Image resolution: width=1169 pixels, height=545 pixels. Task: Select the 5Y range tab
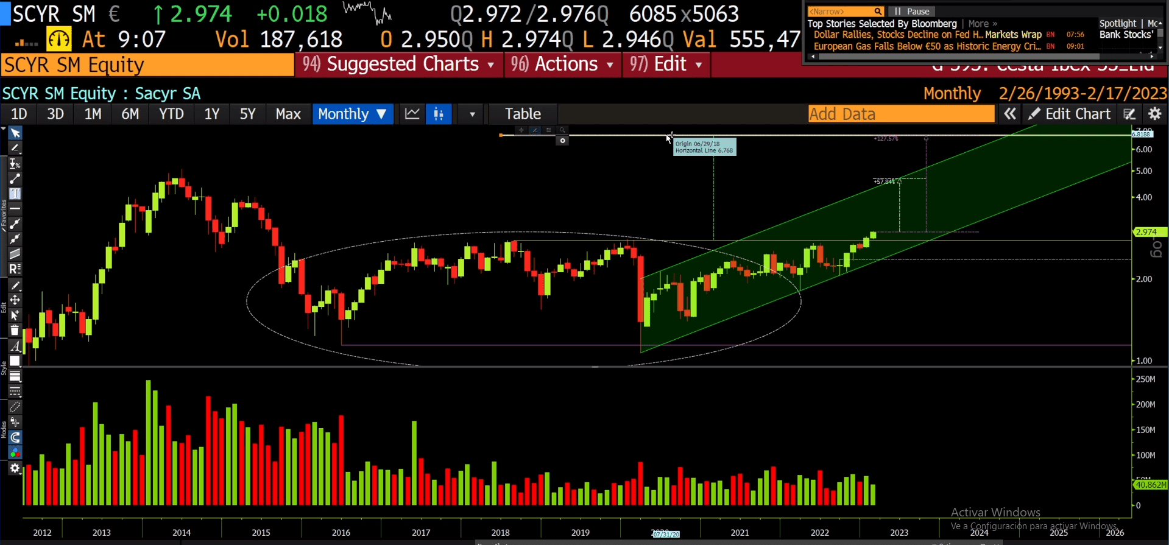pos(247,114)
